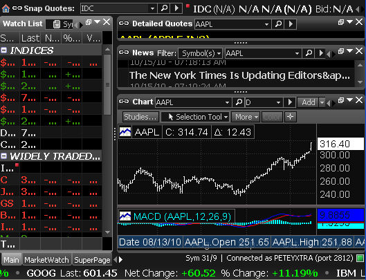Viewport: 366px width, 280px height.
Task: Detach the Chart panel window
Action: coord(341,100)
